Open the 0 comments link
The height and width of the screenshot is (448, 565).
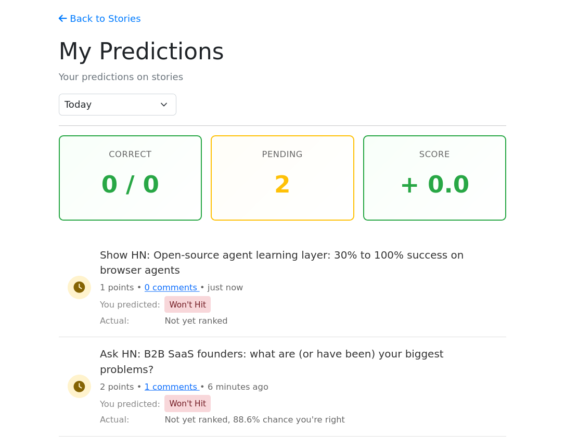click(x=171, y=287)
